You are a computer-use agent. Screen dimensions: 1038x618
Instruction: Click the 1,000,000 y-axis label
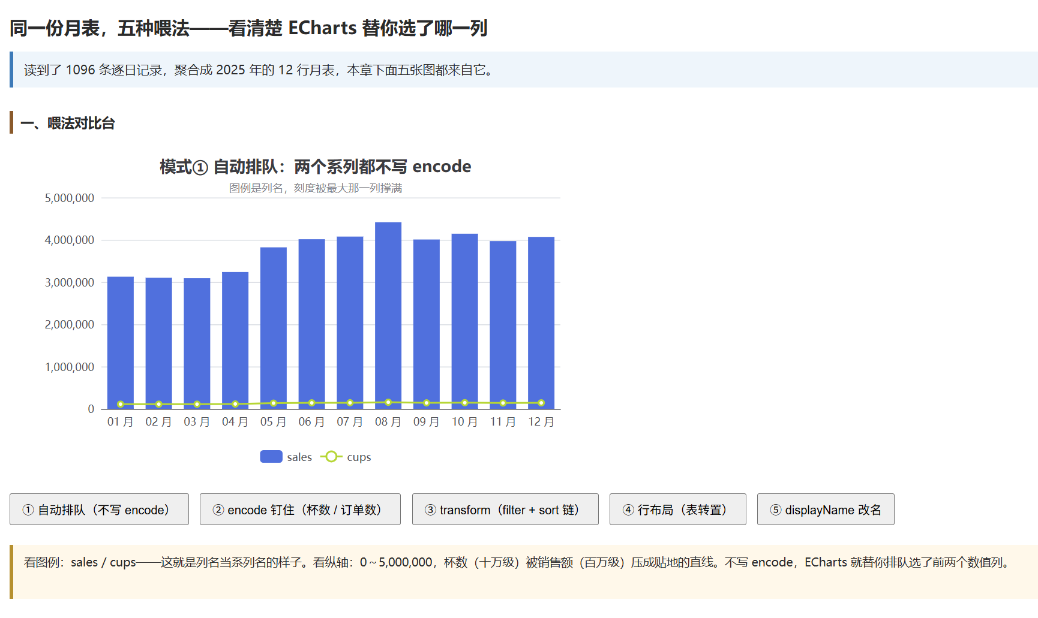[x=70, y=367]
